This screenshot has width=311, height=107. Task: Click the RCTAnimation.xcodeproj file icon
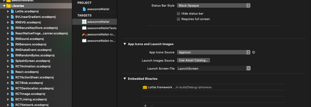[x=12, y=66]
